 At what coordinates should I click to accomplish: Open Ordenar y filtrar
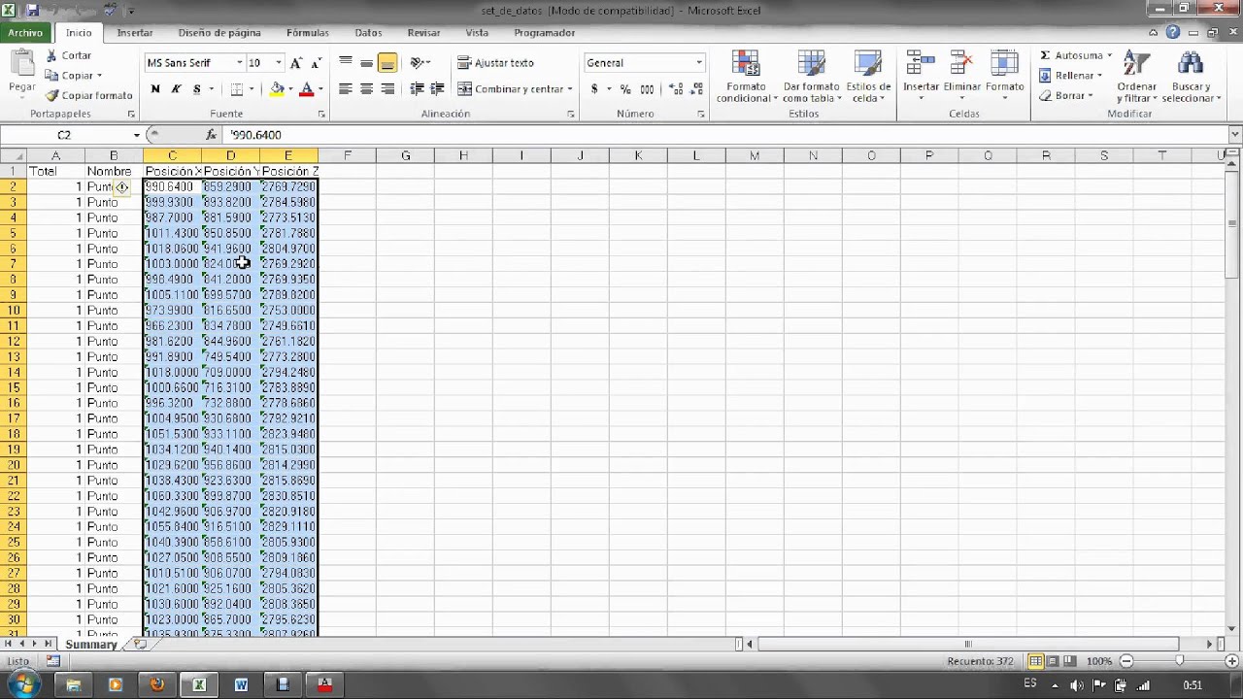(x=1136, y=78)
